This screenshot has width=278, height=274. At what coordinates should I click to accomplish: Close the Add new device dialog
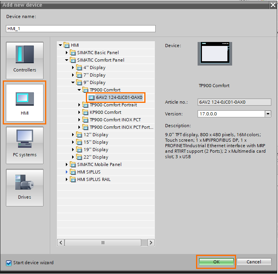pos(273,5)
